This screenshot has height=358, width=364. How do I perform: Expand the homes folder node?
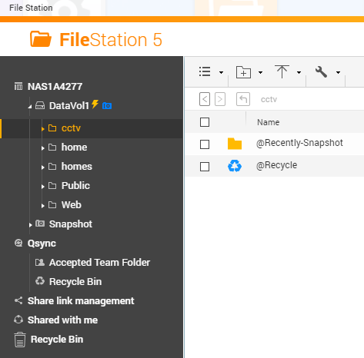43,167
